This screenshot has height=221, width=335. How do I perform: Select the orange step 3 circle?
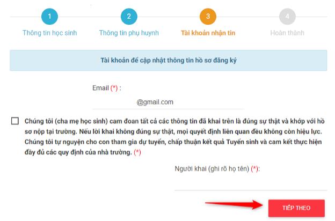(208, 17)
